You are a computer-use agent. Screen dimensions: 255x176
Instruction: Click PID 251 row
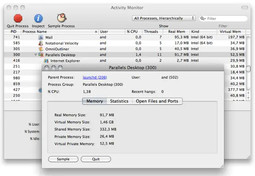[16, 66]
